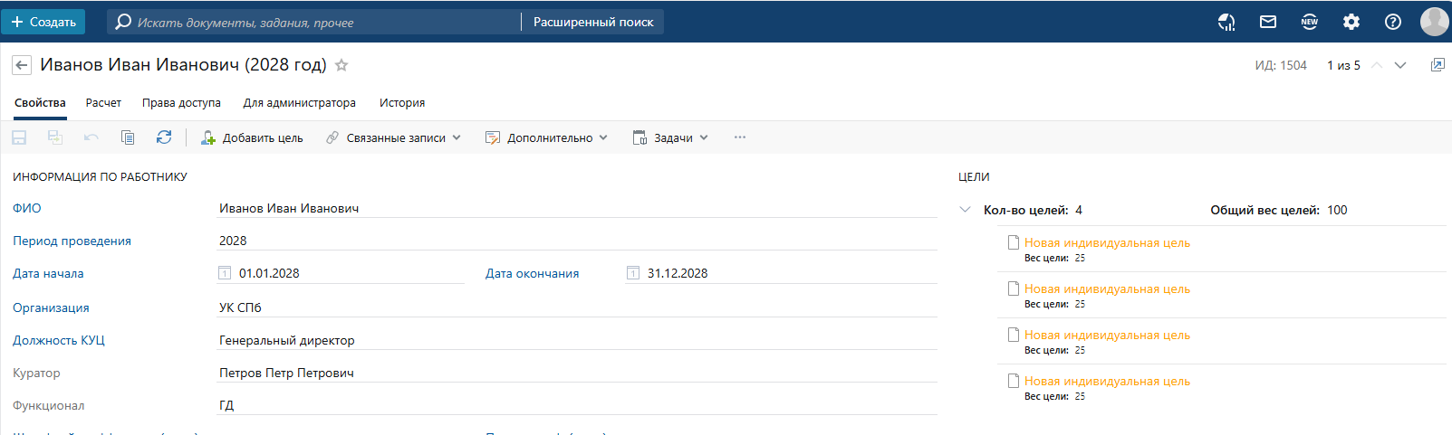Open the mail envelope icon

point(1268,22)
